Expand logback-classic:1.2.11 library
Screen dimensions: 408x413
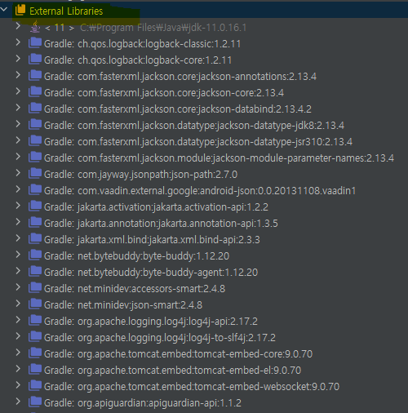18,42
